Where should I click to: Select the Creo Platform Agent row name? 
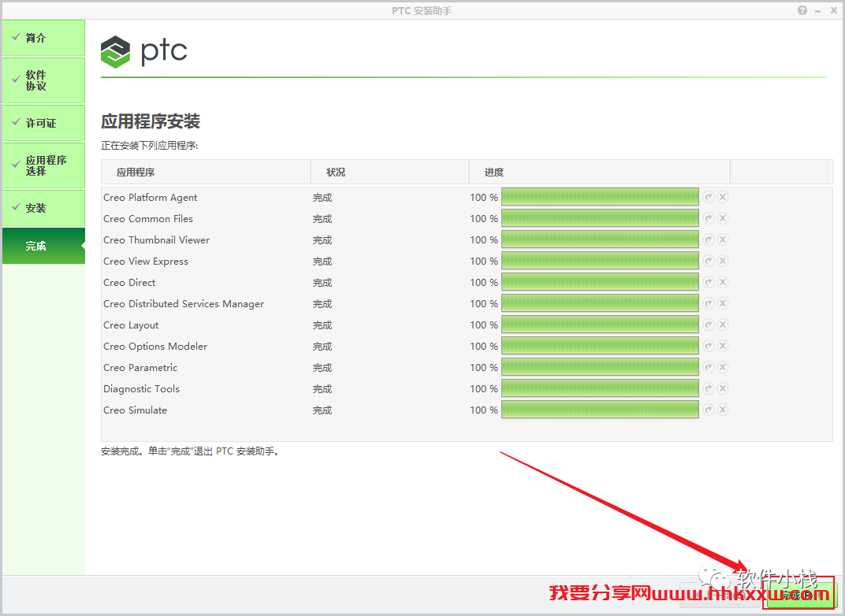(x=151, y=198)
